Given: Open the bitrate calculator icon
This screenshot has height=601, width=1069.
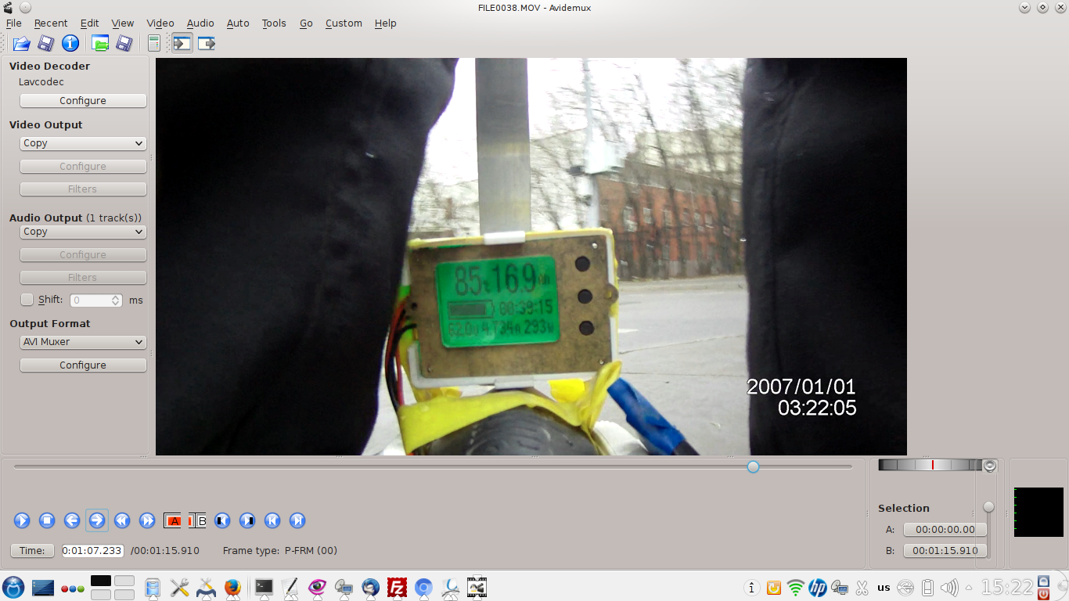Looking at the screenshot, I should [x=154, y=44].
